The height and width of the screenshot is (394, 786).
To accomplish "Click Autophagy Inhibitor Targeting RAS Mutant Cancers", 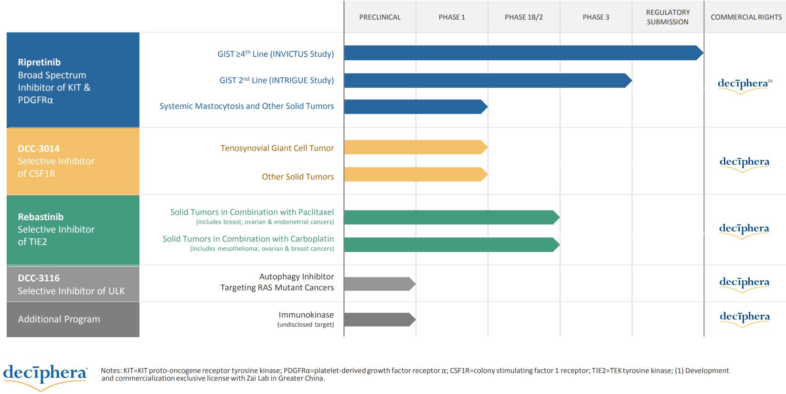I will pos(277,282).
